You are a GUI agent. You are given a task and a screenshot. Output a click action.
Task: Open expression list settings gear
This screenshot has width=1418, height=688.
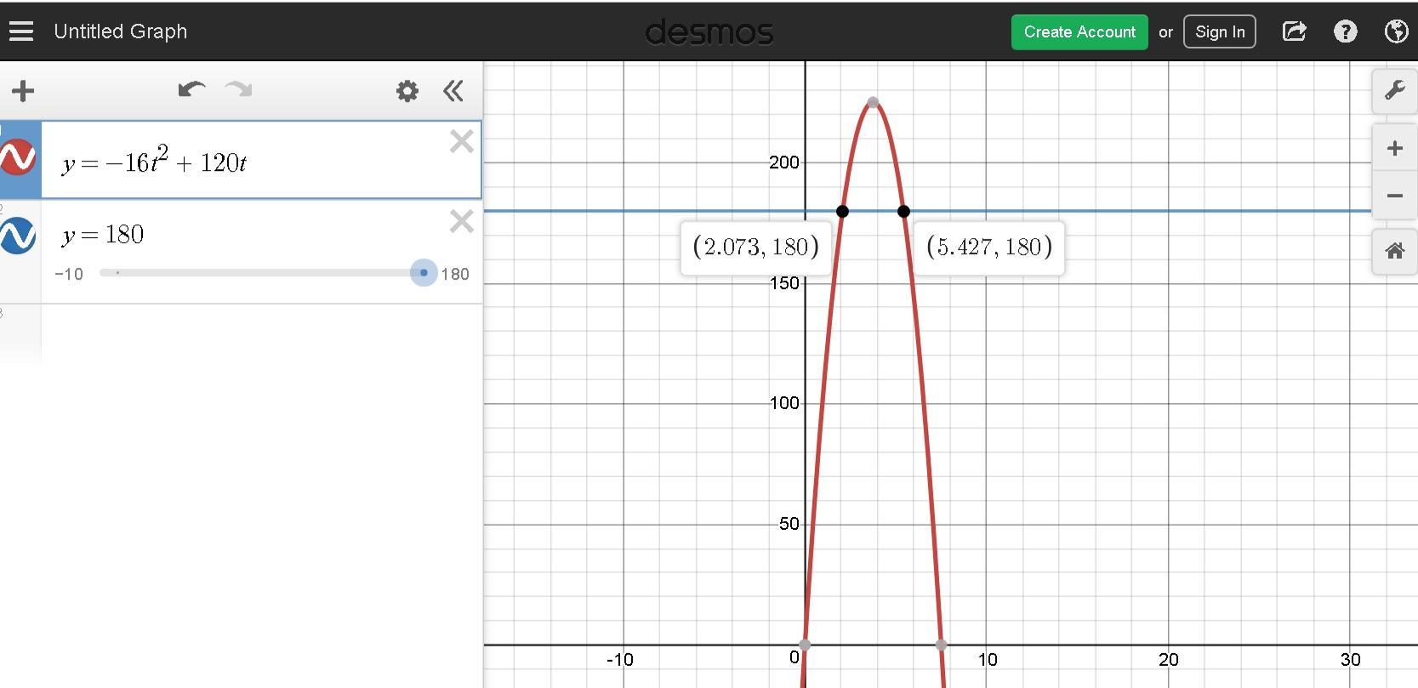pos(407,91)
